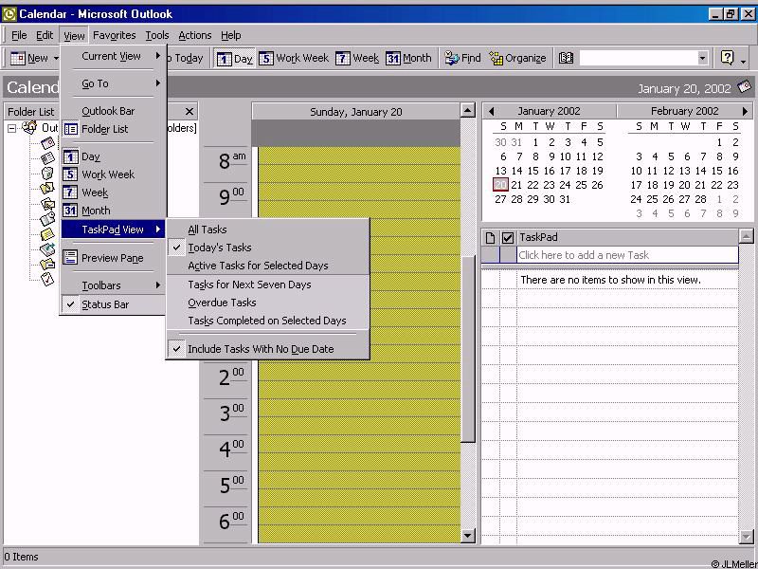Click the Help question mark icon
The image size is (758, 569).
(x=727, y=58)
